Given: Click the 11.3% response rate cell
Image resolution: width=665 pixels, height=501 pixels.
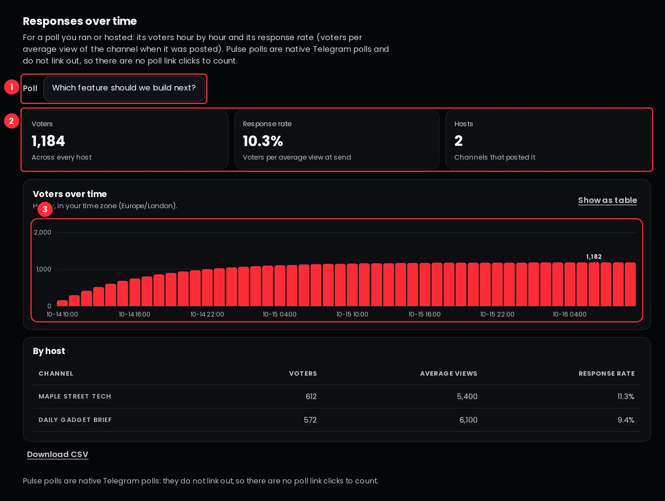Looking at the screenshot, I should click(x=626, y=396).
